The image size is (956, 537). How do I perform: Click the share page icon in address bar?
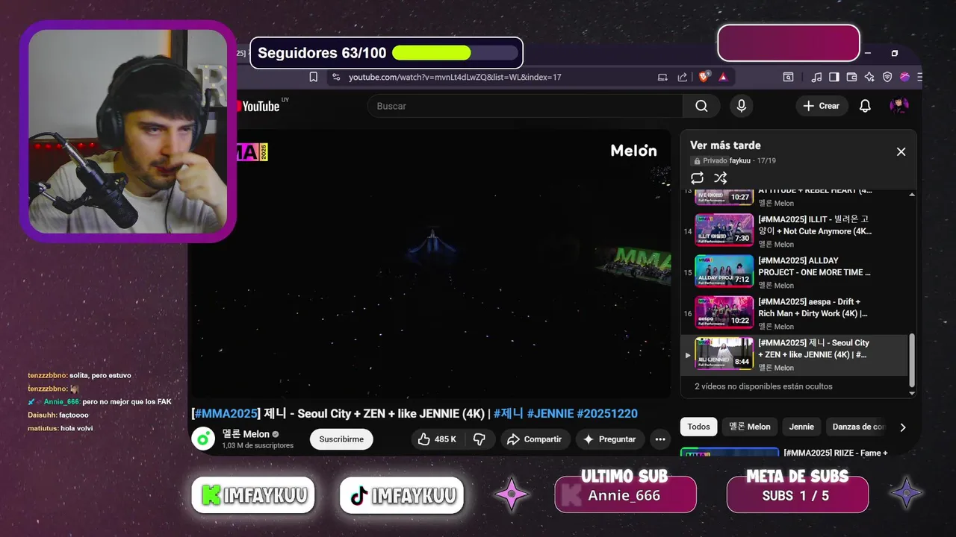[x=682, y=77]
